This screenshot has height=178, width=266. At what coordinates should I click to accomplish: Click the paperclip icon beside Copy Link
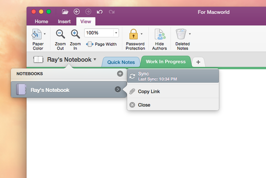[x=133, y=91]
